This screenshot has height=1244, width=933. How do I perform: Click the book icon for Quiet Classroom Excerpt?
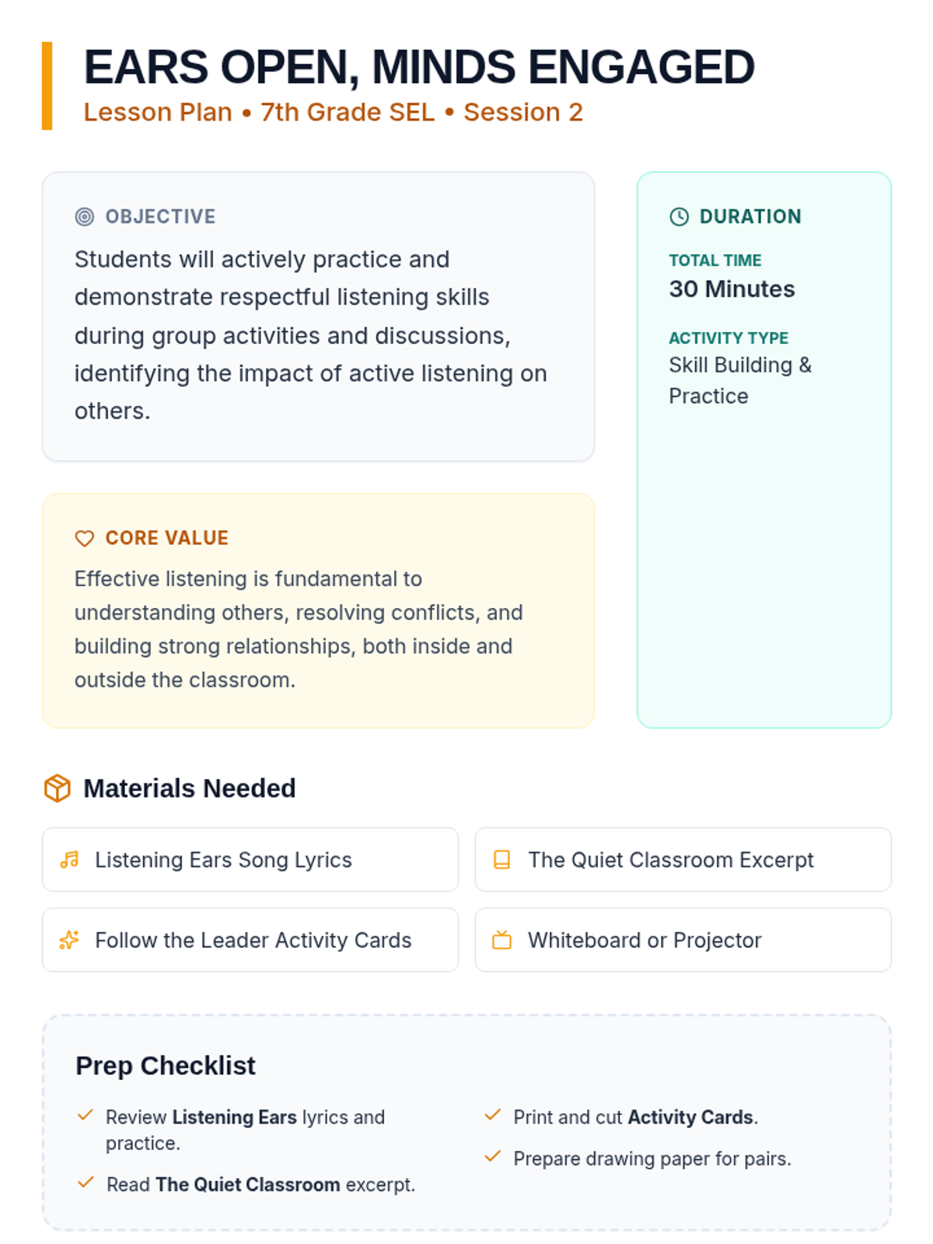tap(502, 860)
